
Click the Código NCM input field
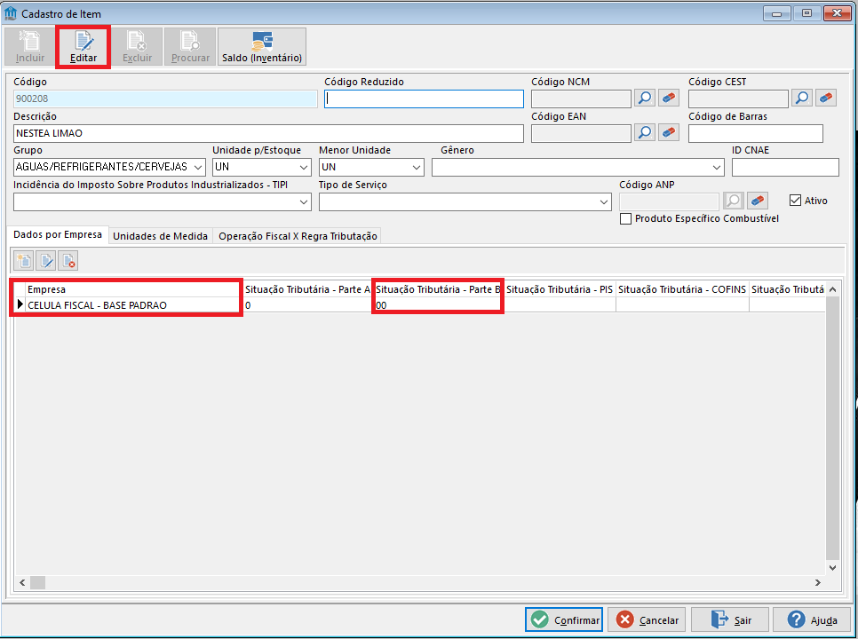(x=581, y=99)
